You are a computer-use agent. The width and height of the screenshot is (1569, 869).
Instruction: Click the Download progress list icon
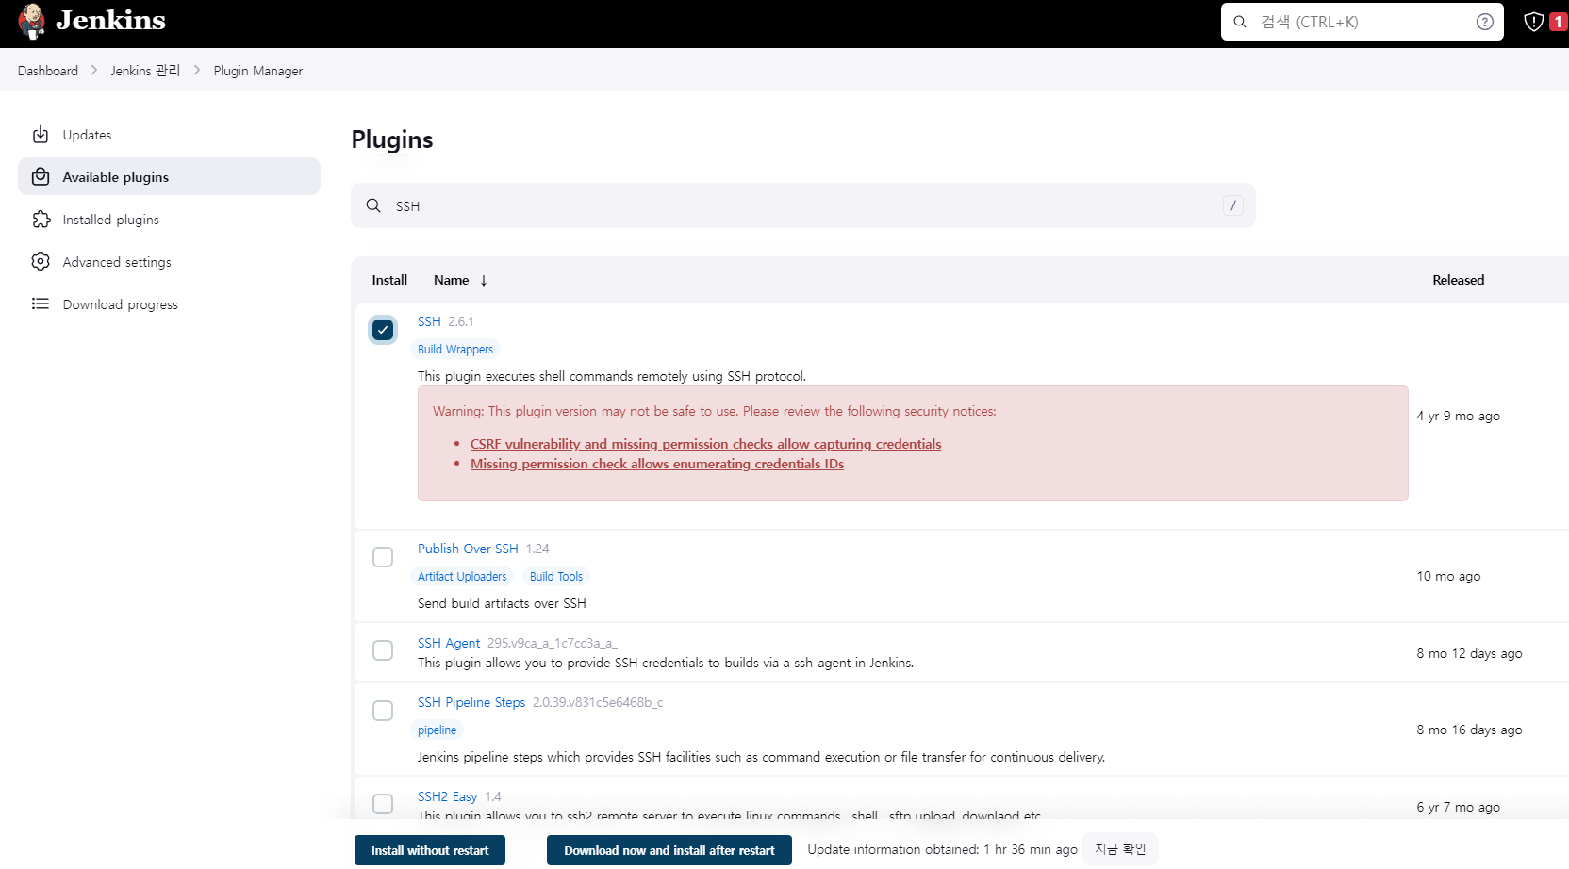point(41,303)
